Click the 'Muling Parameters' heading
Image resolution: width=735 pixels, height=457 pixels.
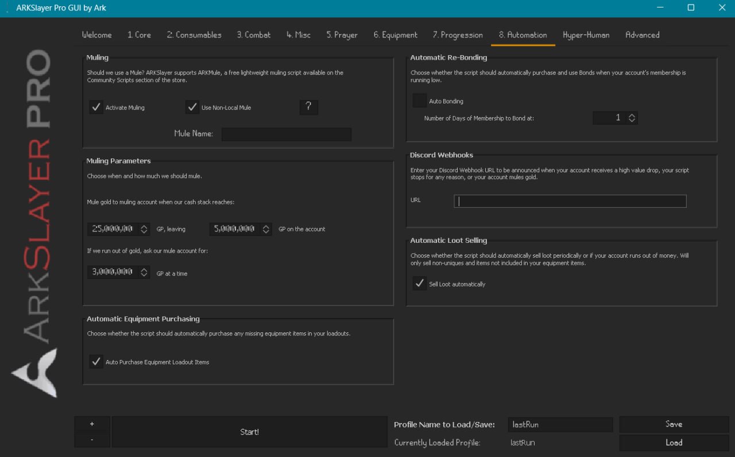coord(118,161)
